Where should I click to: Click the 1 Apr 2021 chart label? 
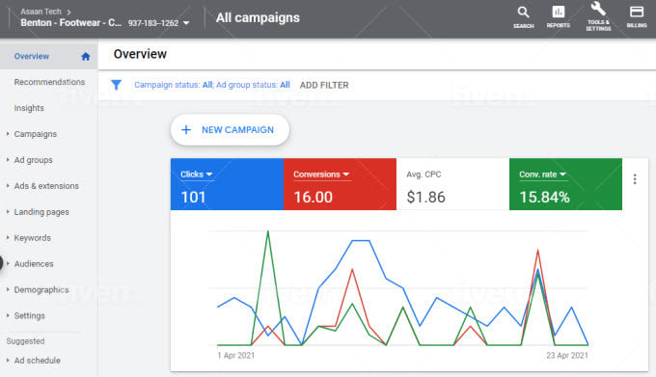[x=236, y=355]
